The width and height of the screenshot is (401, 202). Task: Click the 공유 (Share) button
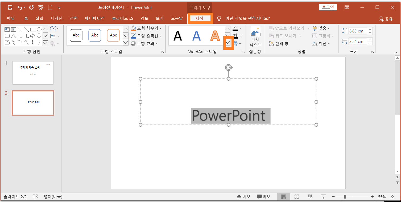[x=386, y=19]
